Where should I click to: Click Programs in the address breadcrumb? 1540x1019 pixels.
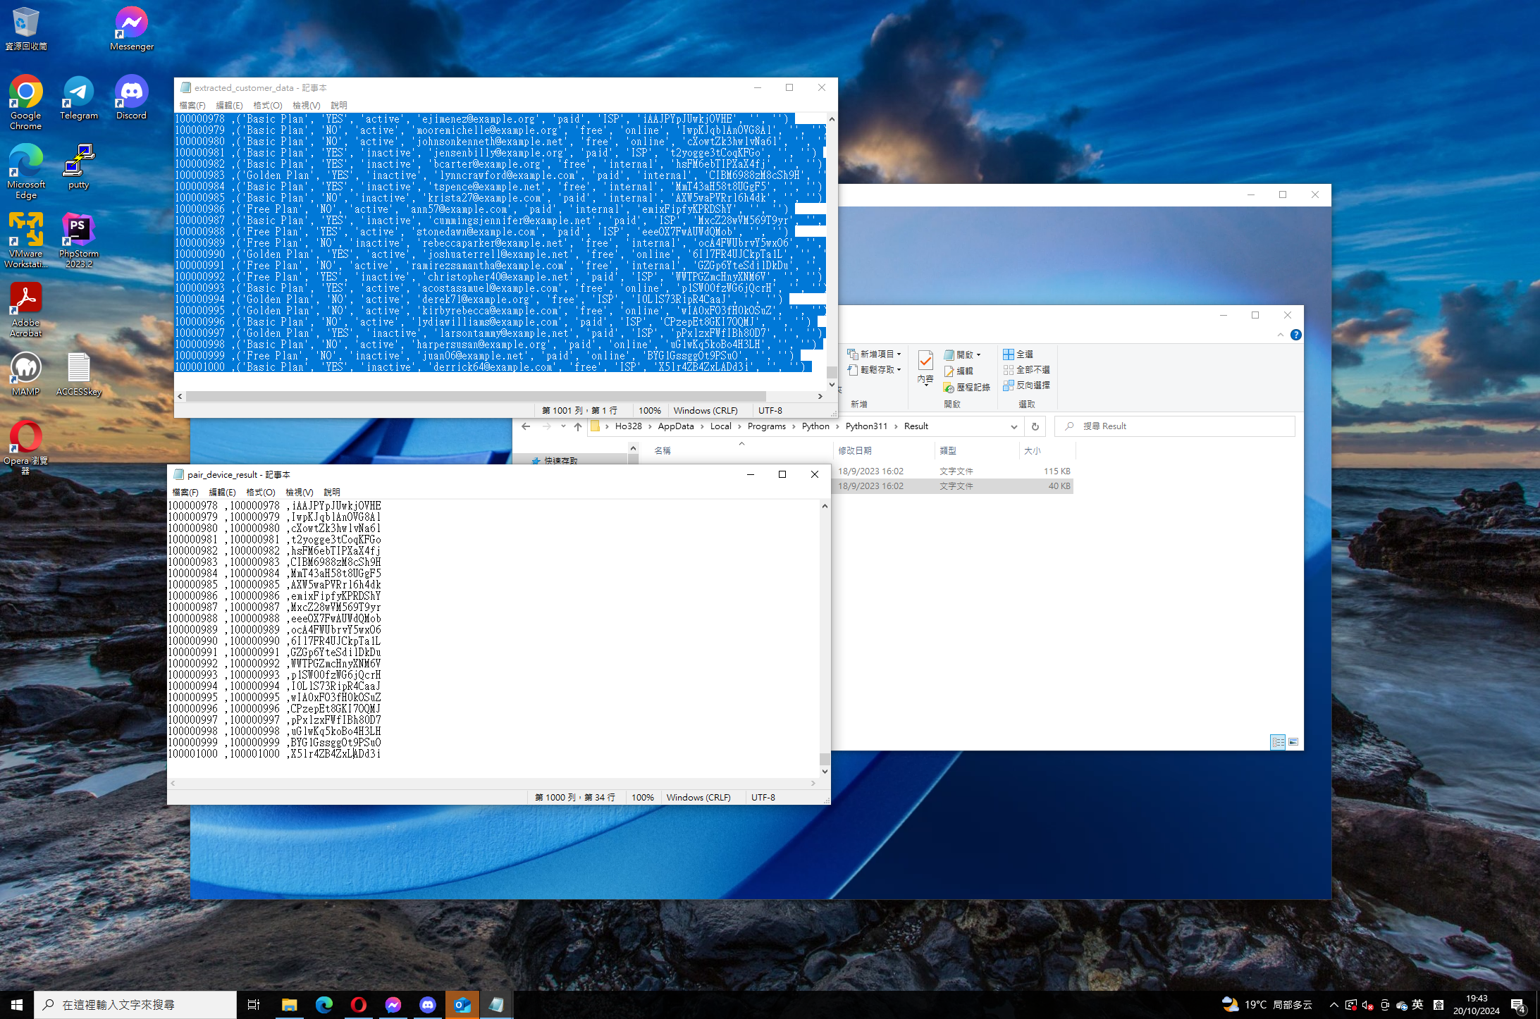coord(766,426)
